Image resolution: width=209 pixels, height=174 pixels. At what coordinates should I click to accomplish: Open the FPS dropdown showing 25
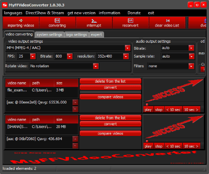33,56
